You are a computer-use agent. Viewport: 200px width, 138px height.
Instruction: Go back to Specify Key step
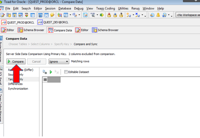(x=62, y=44)
